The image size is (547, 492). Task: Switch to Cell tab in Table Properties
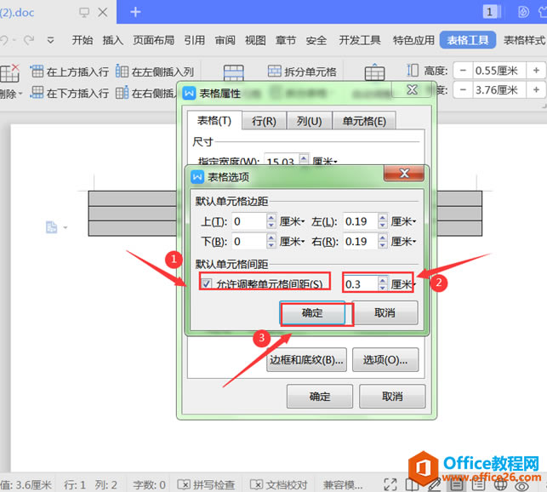pos(364,121)
